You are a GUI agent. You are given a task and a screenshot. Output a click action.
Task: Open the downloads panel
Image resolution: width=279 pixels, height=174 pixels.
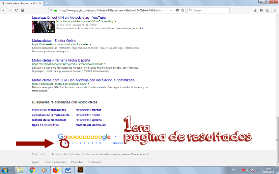pos(255,10)
